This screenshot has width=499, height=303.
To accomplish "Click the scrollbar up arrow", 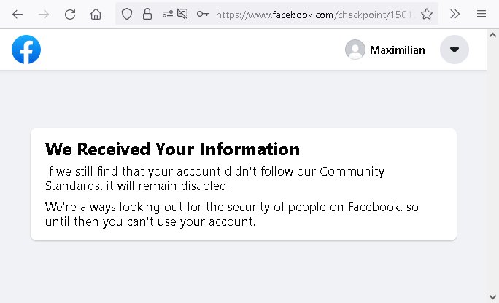I will (492, 35).
